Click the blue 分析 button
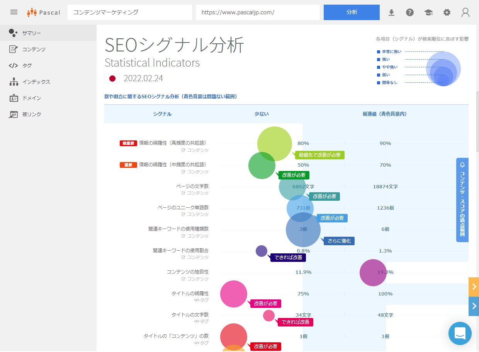479x352 pixels. (x=352, y=12)
